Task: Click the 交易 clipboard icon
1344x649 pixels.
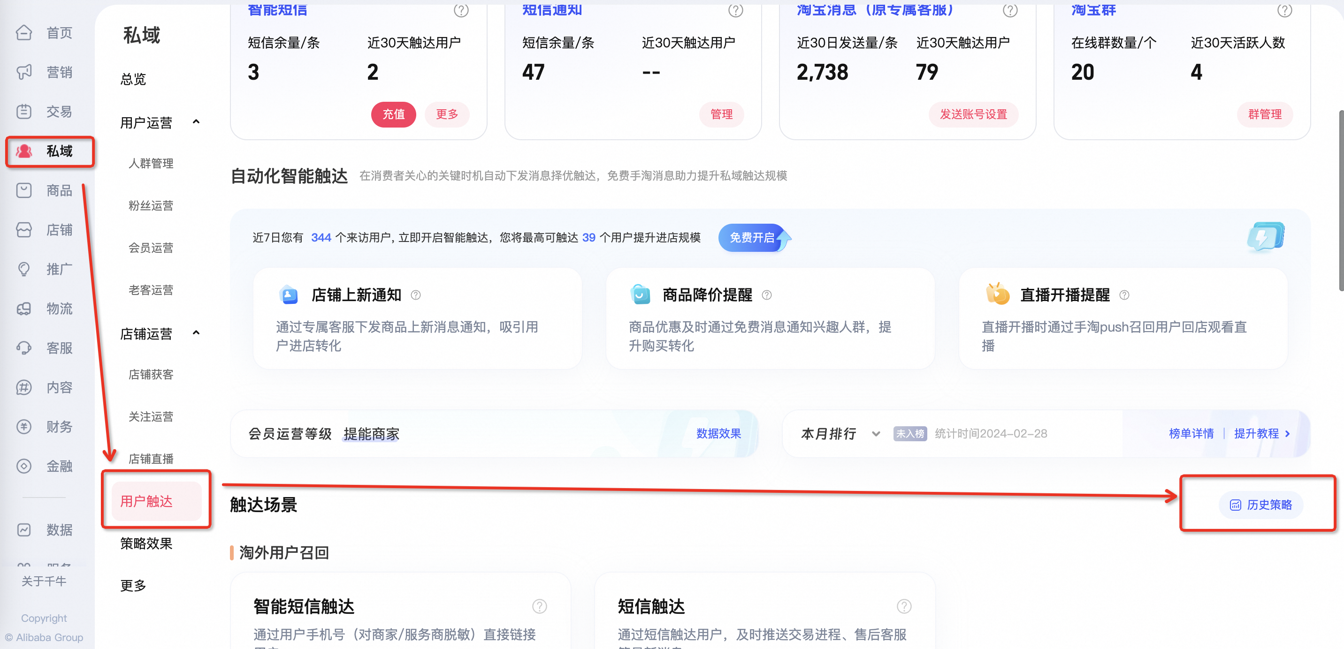Action: click(23, 112)
